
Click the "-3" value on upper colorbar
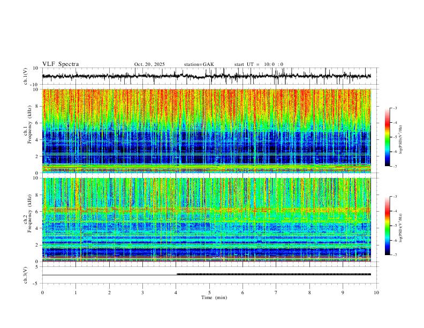point(395,108)
